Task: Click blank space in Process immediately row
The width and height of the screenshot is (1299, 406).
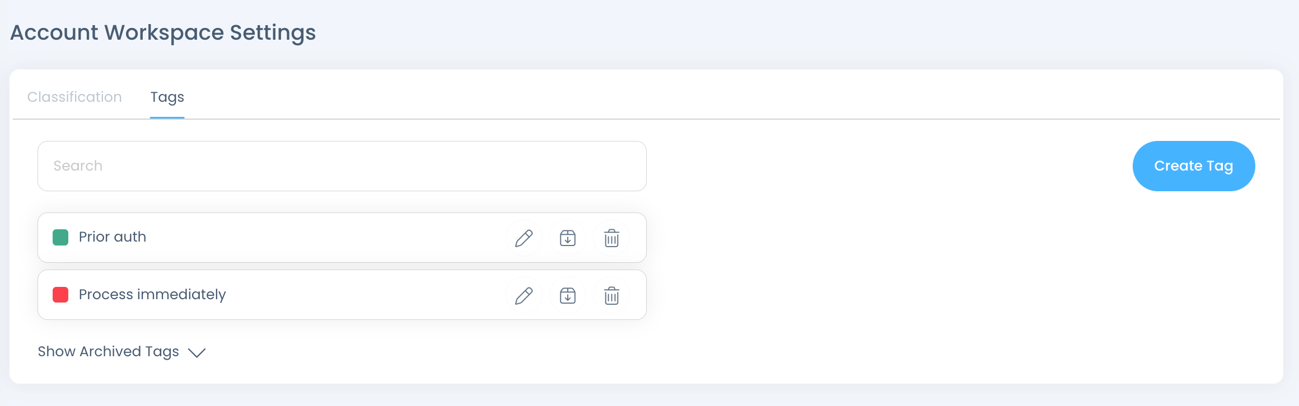Action: pos(364,295)
